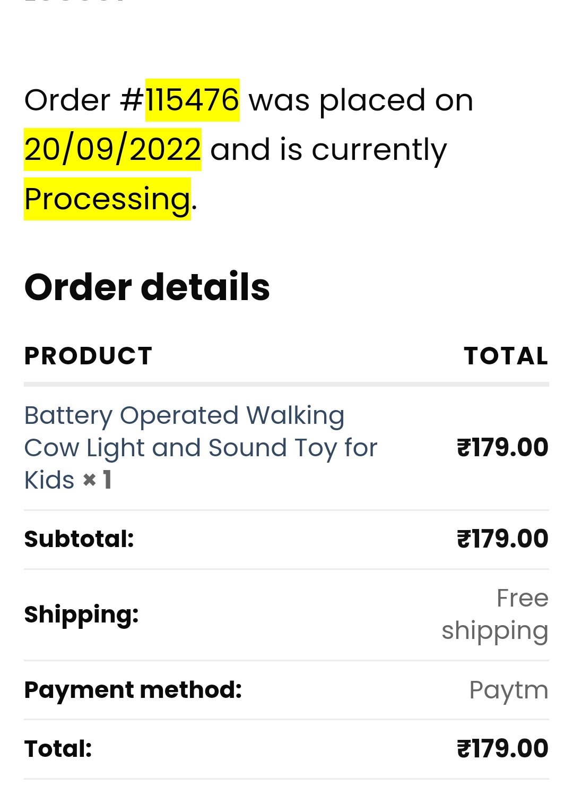Viewport: 573px width, 802px height.
Task: Click highlighted Processing status text
Action: [x=107, y=199]
